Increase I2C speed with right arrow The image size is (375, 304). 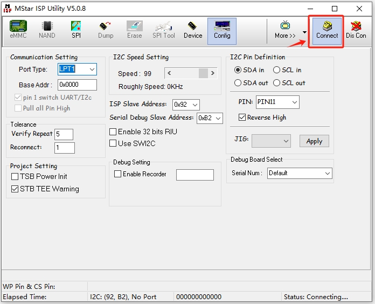(x=213, y=73)
